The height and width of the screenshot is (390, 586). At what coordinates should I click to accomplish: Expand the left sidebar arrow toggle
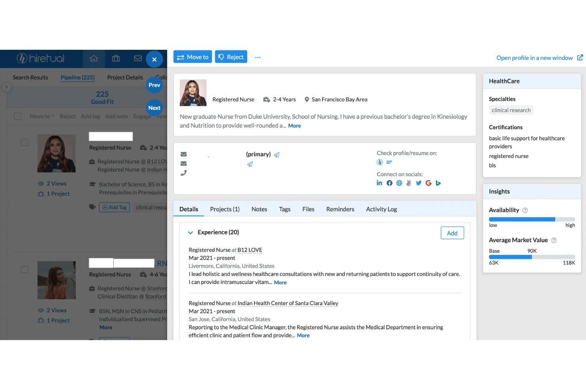tap(6, 87)
